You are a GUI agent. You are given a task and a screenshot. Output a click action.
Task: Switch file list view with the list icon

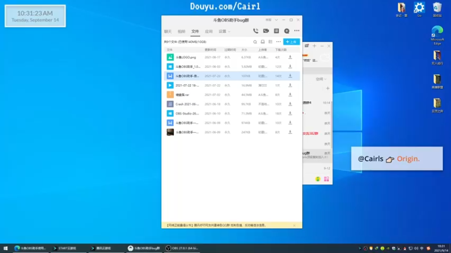point(271,42)
